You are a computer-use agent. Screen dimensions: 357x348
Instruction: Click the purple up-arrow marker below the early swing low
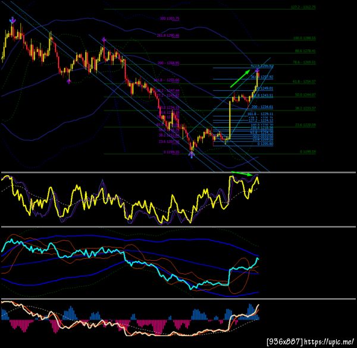click(69, 81)
